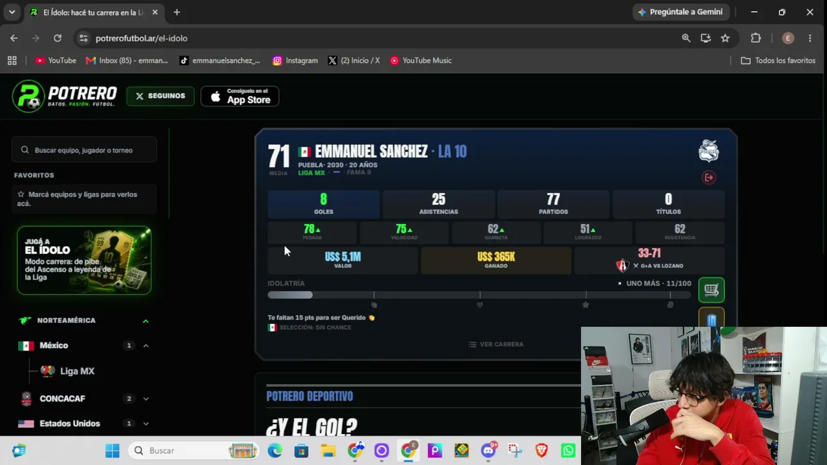
Task: Open the Chrome extensions puzzle icon
Action: pyautogui.click(x=756, y=38)
